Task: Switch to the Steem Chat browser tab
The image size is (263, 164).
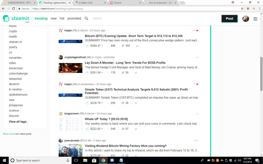Action: click(90, 3)
